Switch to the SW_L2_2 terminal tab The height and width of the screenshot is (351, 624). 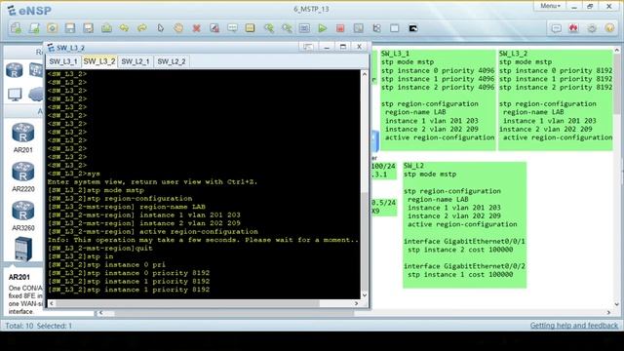click(172, 61)
